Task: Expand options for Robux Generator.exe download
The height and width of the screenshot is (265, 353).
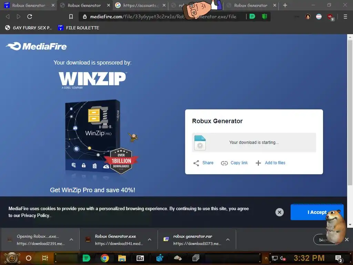Action: coord(150,239)
